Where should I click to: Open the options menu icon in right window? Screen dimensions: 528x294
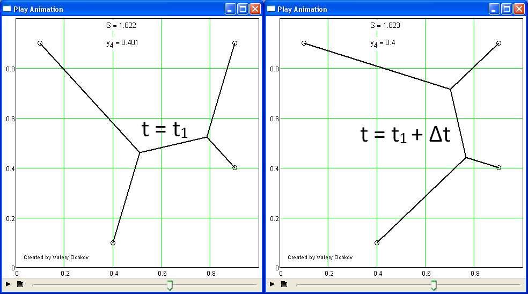tap(284, 284)
